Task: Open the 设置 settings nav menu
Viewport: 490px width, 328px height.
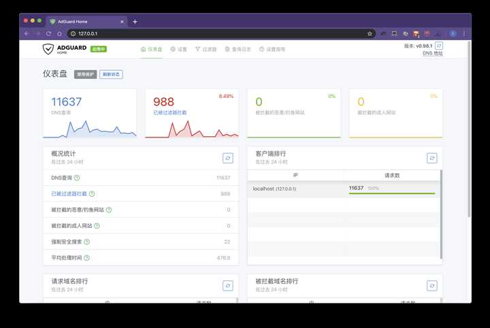Action: pyautogui.click(x=178, y=49)
